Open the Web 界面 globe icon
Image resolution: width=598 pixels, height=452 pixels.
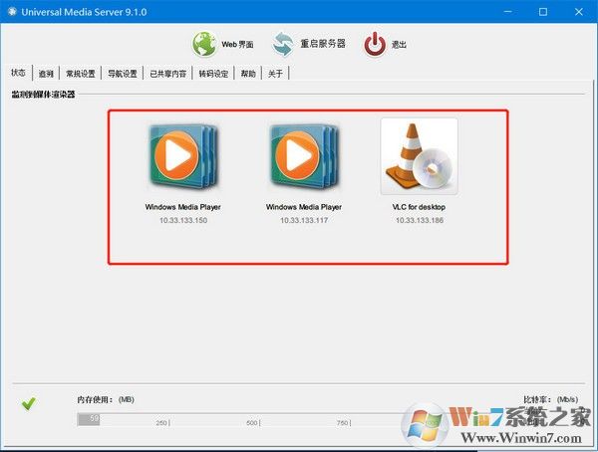[204, 44]
